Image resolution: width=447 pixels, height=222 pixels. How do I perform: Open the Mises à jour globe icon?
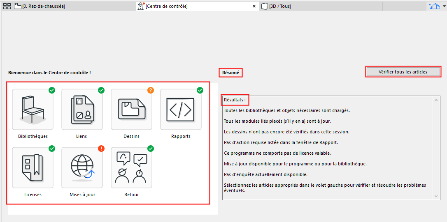(x=82, y=168)
